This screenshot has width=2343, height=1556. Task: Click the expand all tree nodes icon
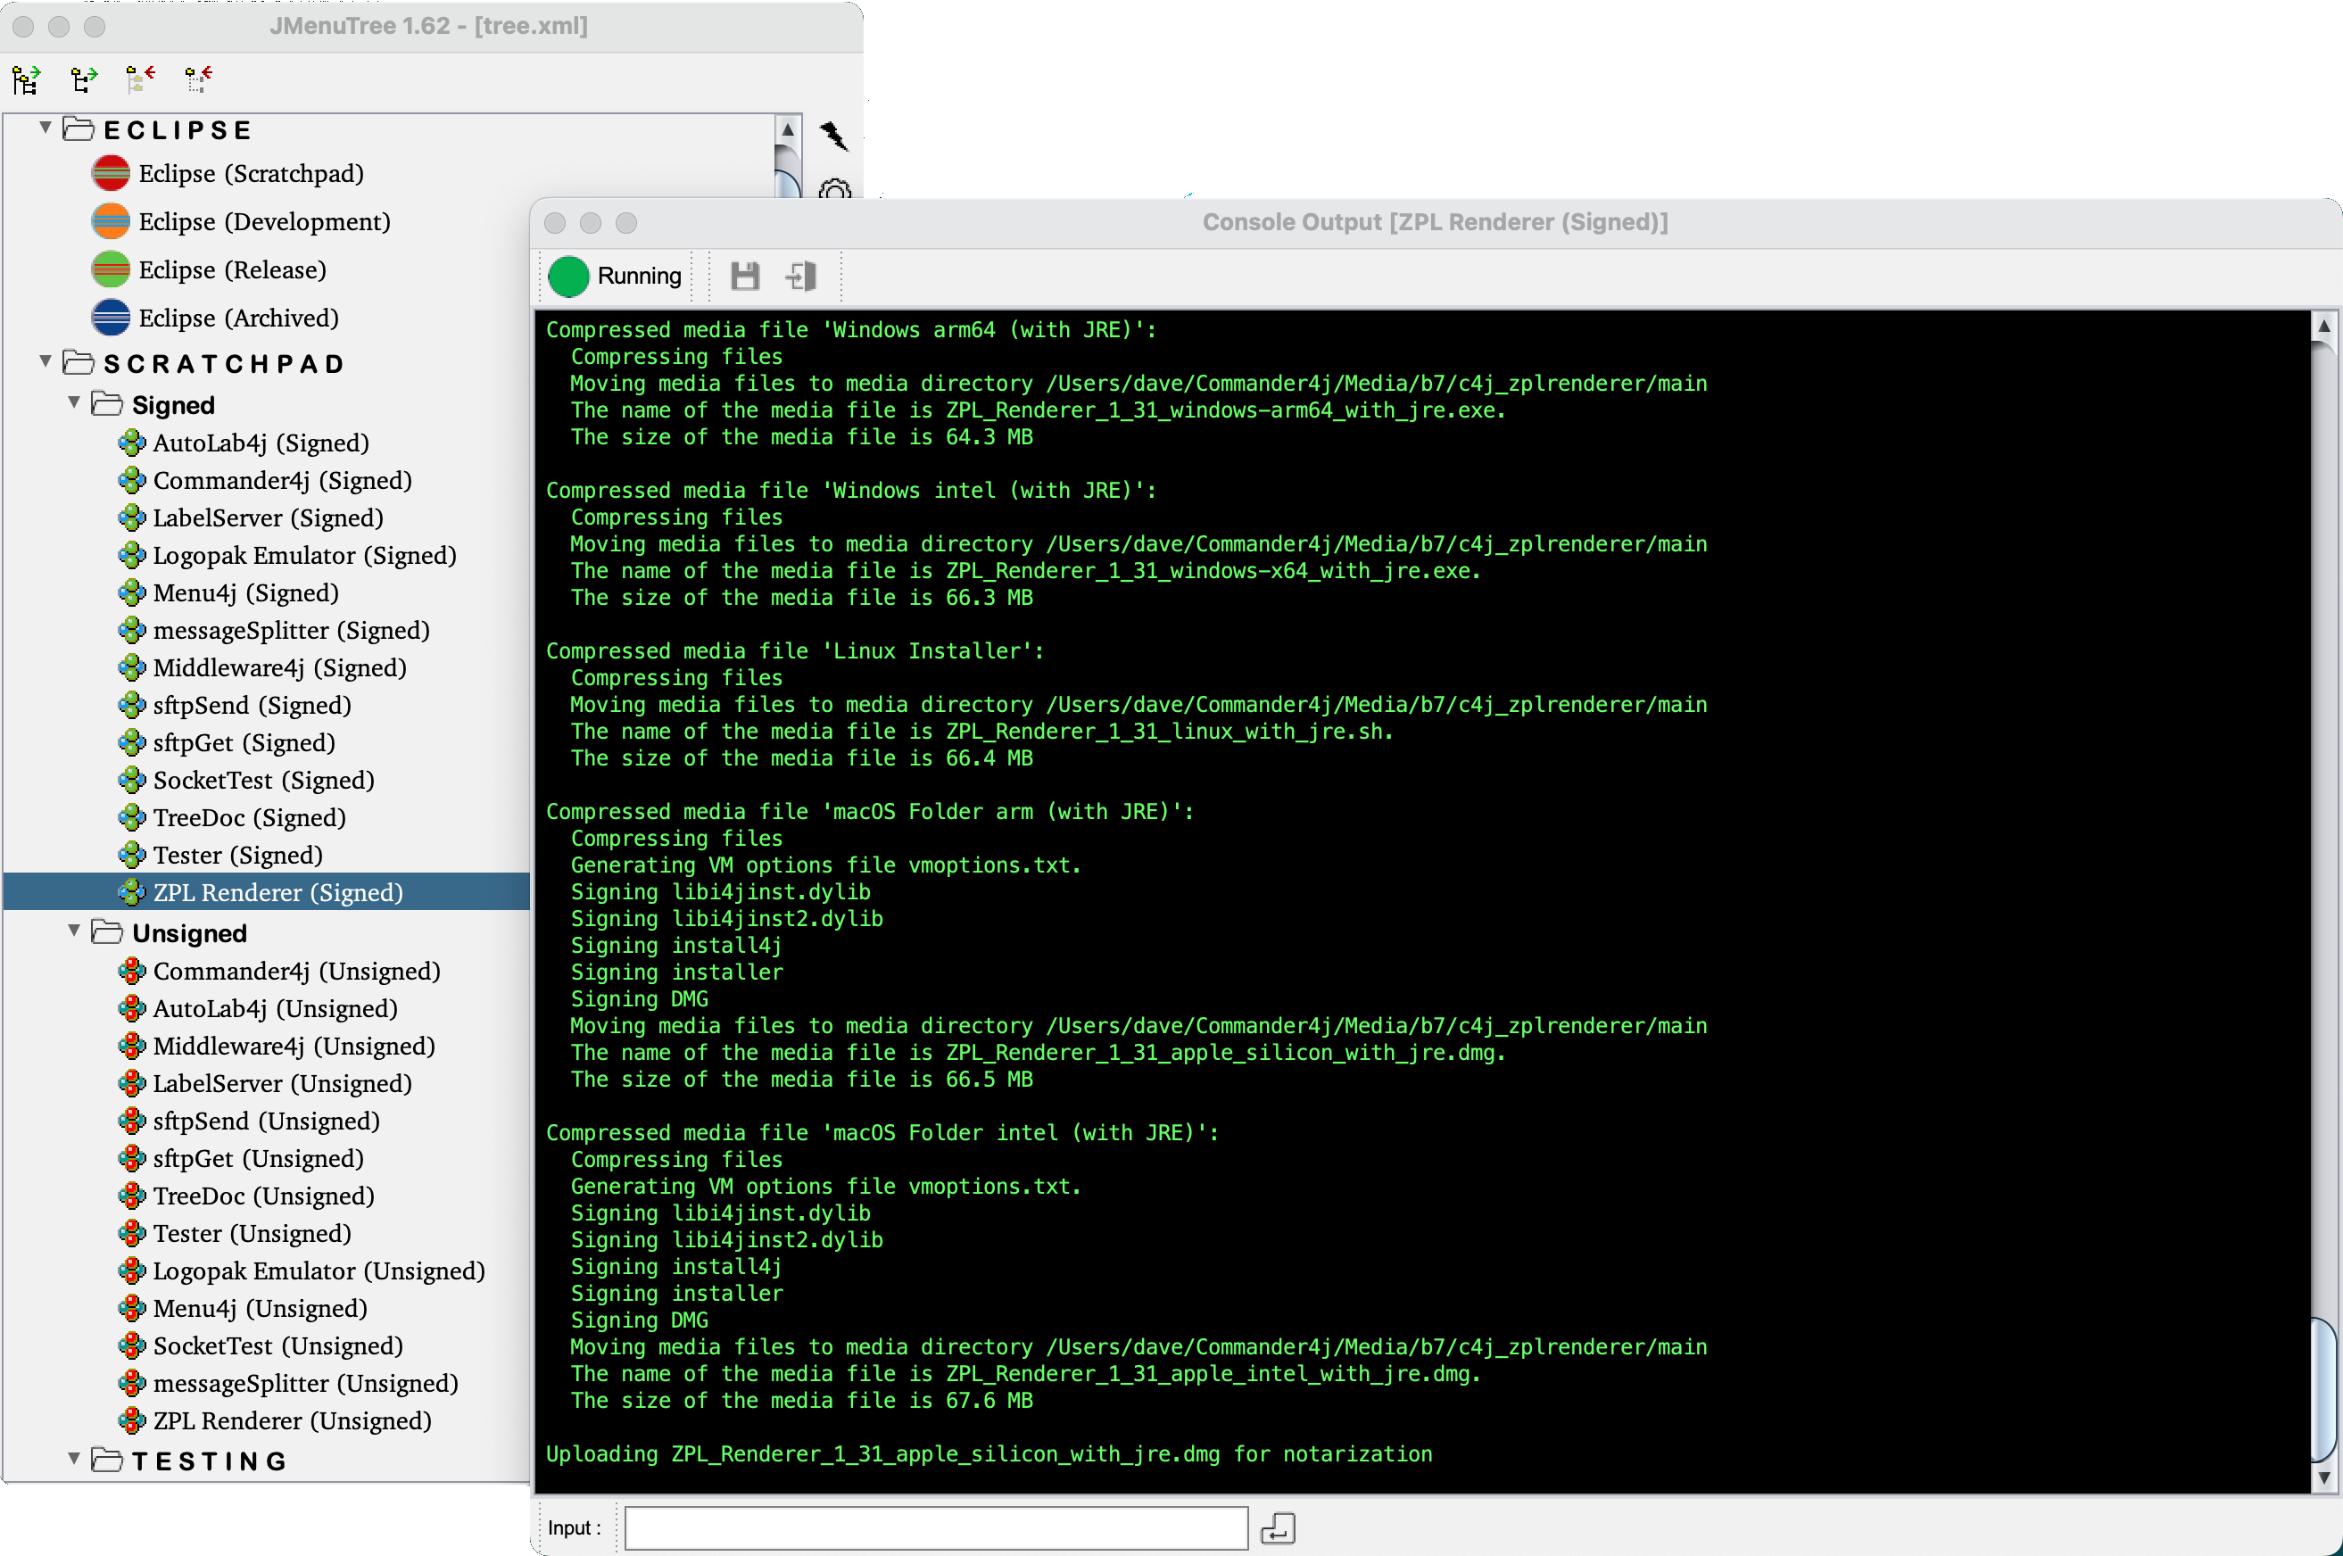(26, 79)
